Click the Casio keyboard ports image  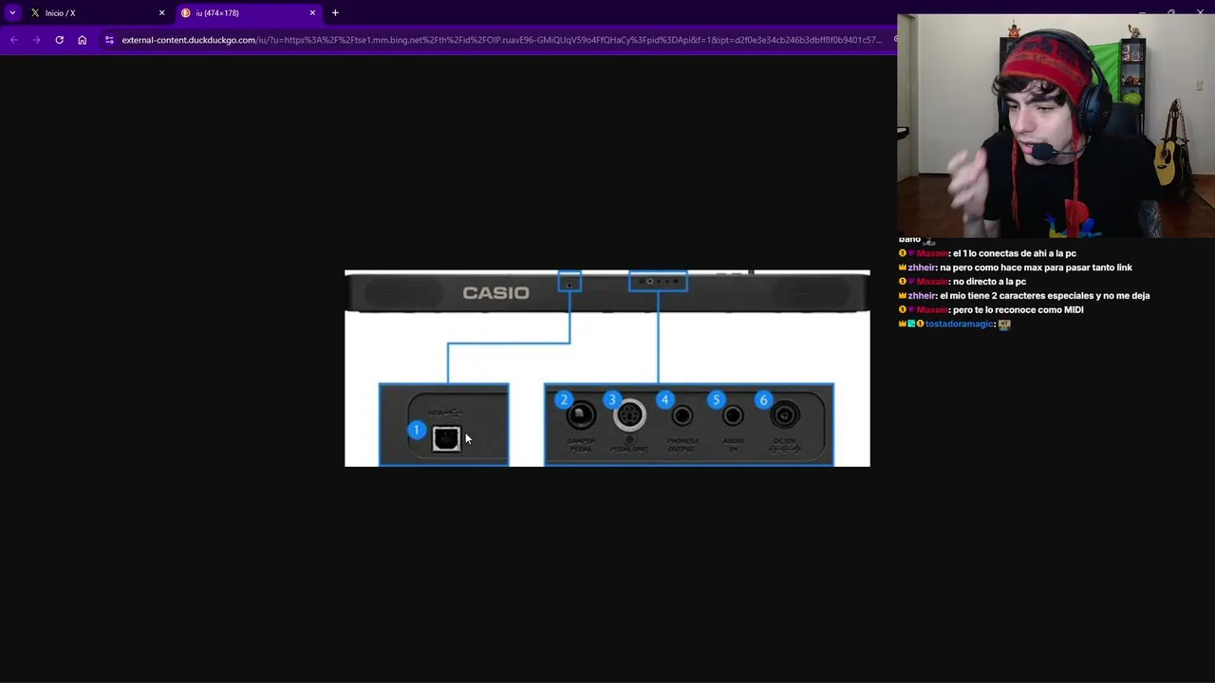607,368
